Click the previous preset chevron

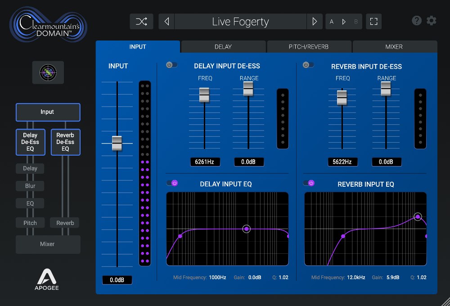pos(166,21)
